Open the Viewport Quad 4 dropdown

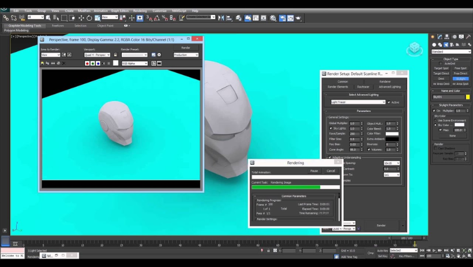97,55
